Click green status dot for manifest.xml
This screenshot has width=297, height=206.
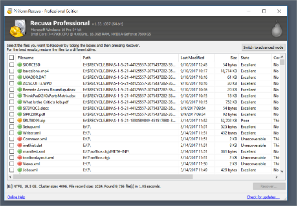20,151
